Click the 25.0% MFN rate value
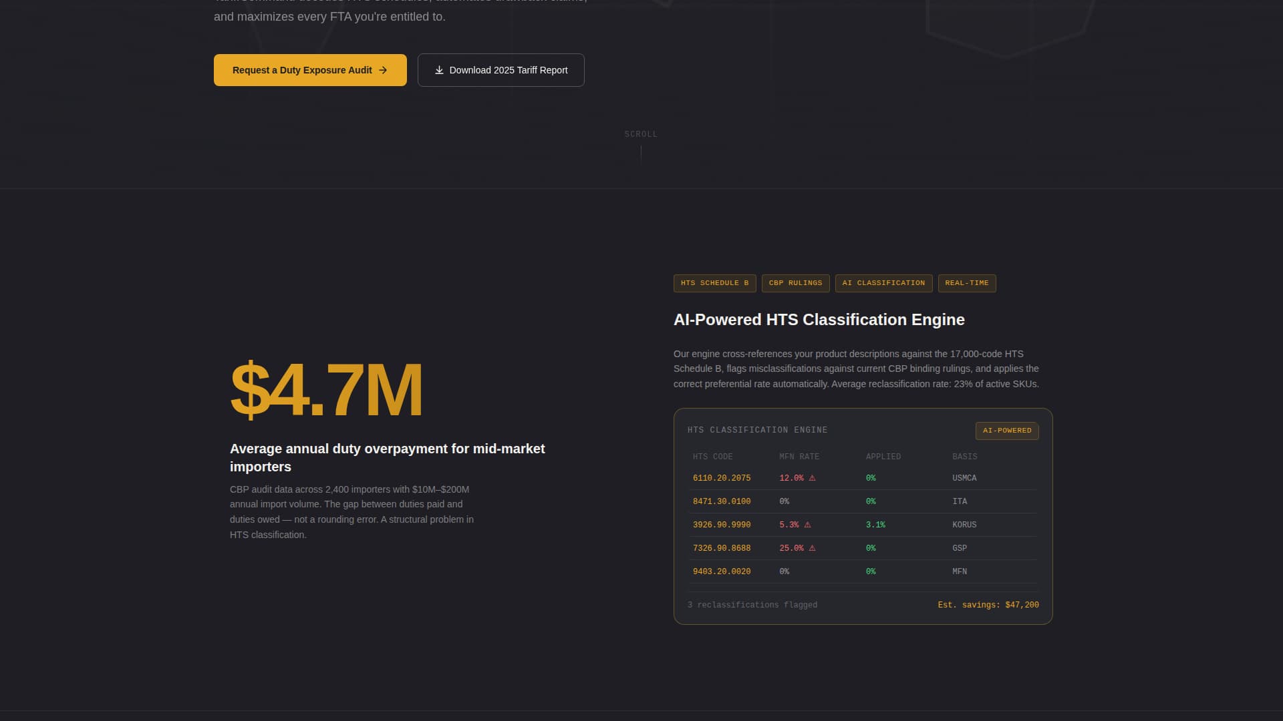This screenshot has width=1283, height=721. pyautogui.click(x=791, y=548)
